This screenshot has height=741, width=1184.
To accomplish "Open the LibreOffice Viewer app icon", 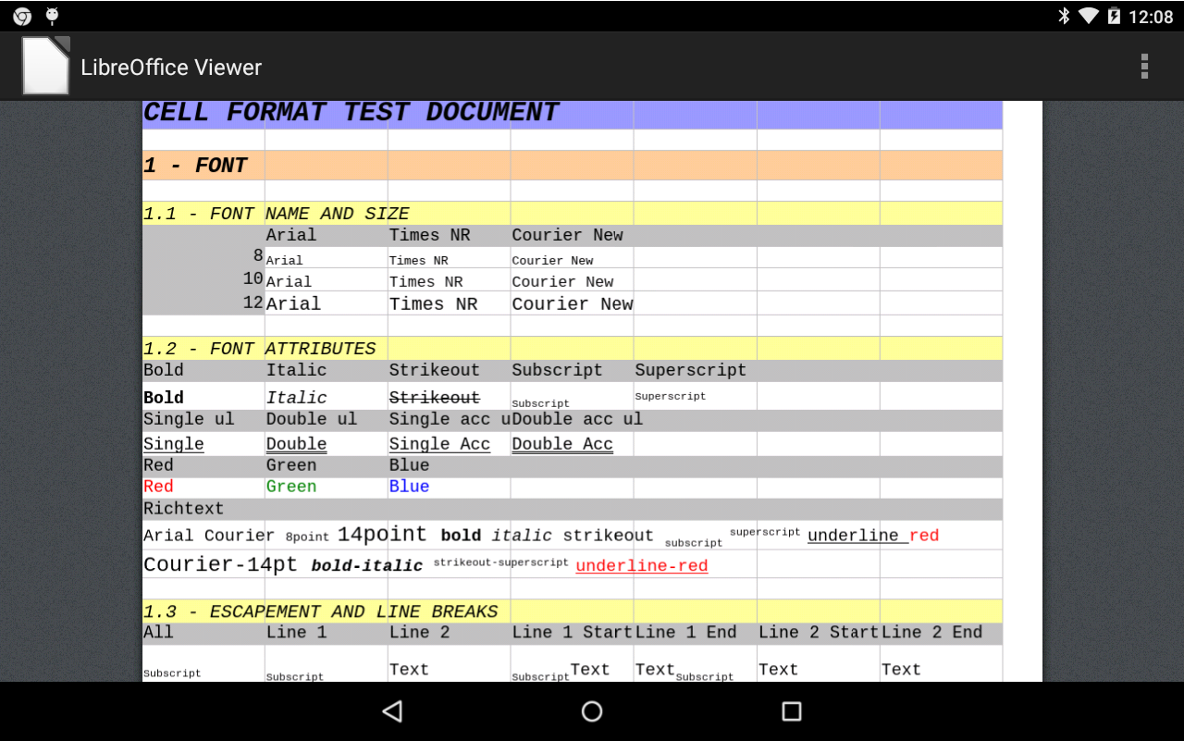I will tap(46, 66).
